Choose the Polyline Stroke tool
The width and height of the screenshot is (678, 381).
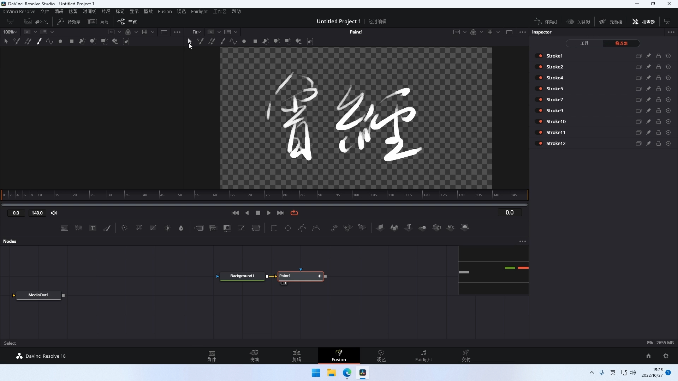(x=49, y=41)
